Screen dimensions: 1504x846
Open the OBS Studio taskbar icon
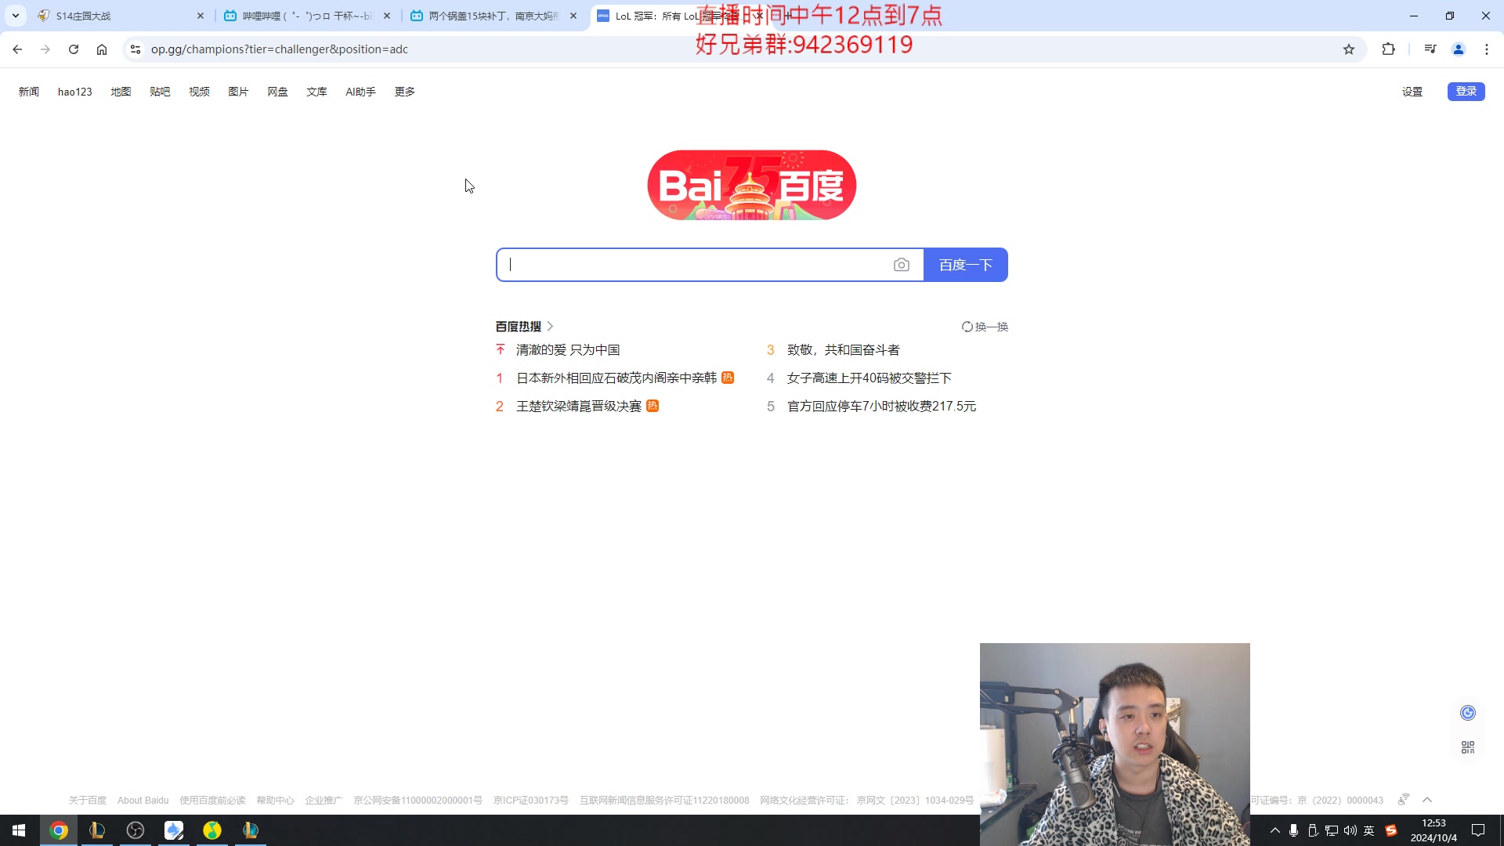(136, 830)
